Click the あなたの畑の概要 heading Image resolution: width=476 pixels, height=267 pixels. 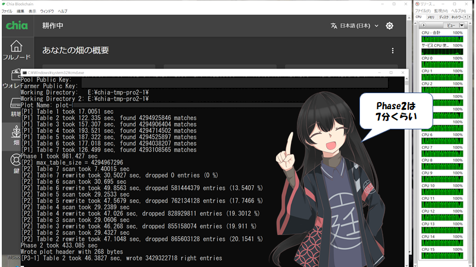click(76, 50)
